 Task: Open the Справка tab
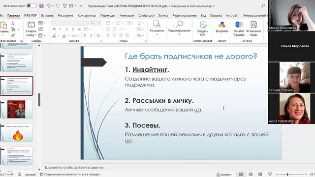(216, 15)
